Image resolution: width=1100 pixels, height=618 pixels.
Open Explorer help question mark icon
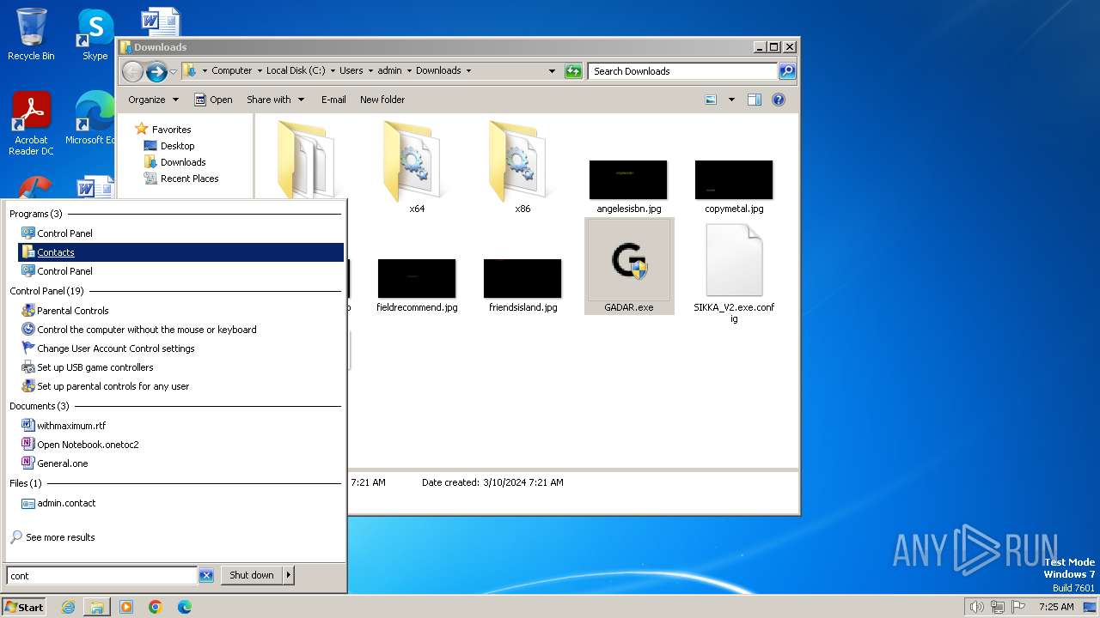click(779, 100)
